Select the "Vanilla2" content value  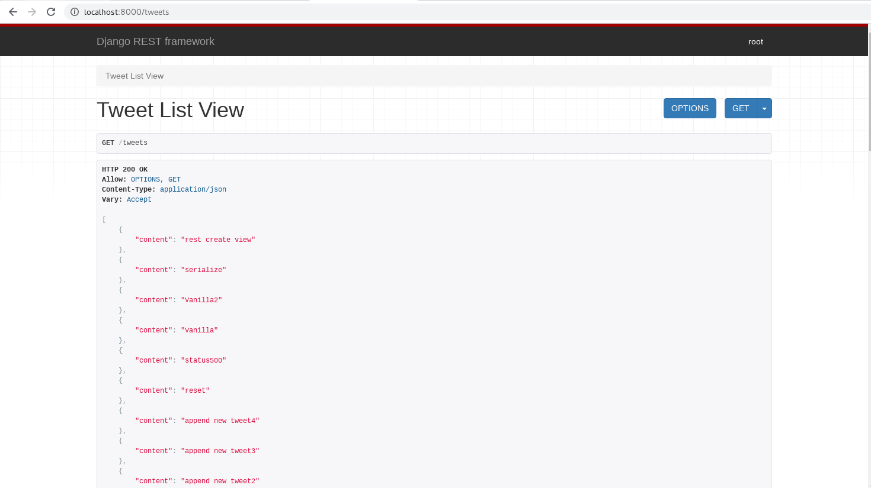tap(201, 300)
